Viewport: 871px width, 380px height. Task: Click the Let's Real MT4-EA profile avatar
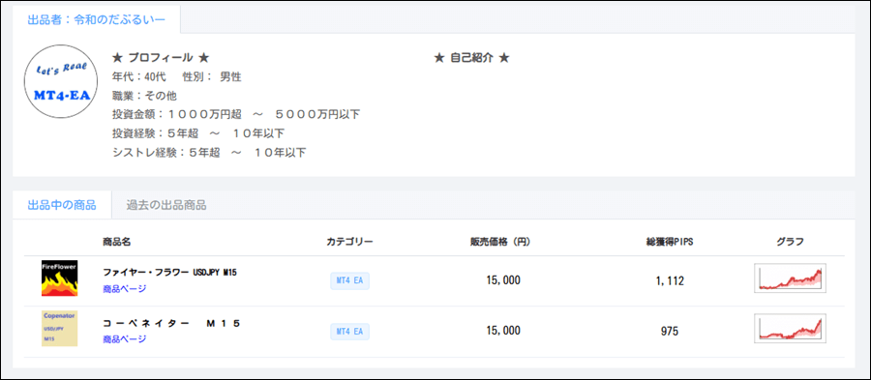pyautogui.click(x=61, y=81)
